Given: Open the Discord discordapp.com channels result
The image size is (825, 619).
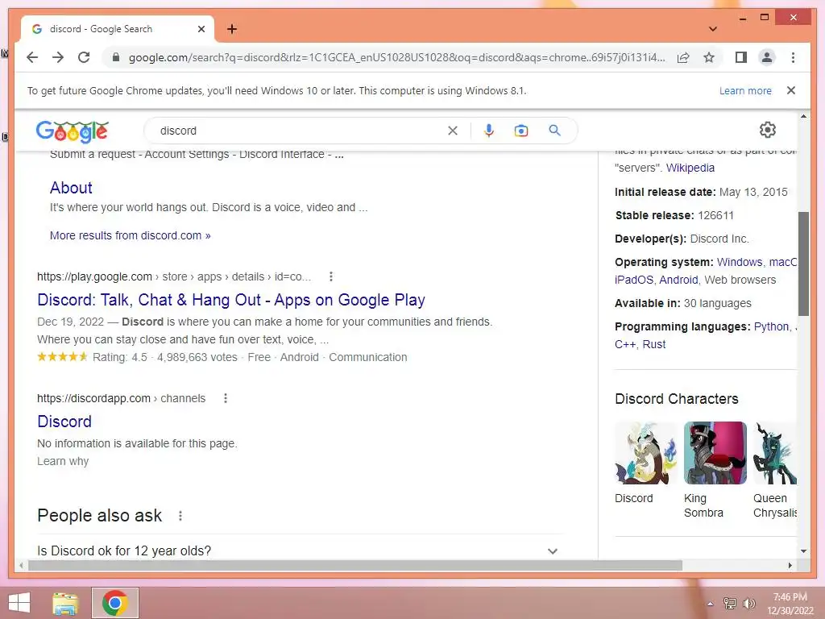Looking at the screenshot, I should pyautogui.click(x=64, y=421).
